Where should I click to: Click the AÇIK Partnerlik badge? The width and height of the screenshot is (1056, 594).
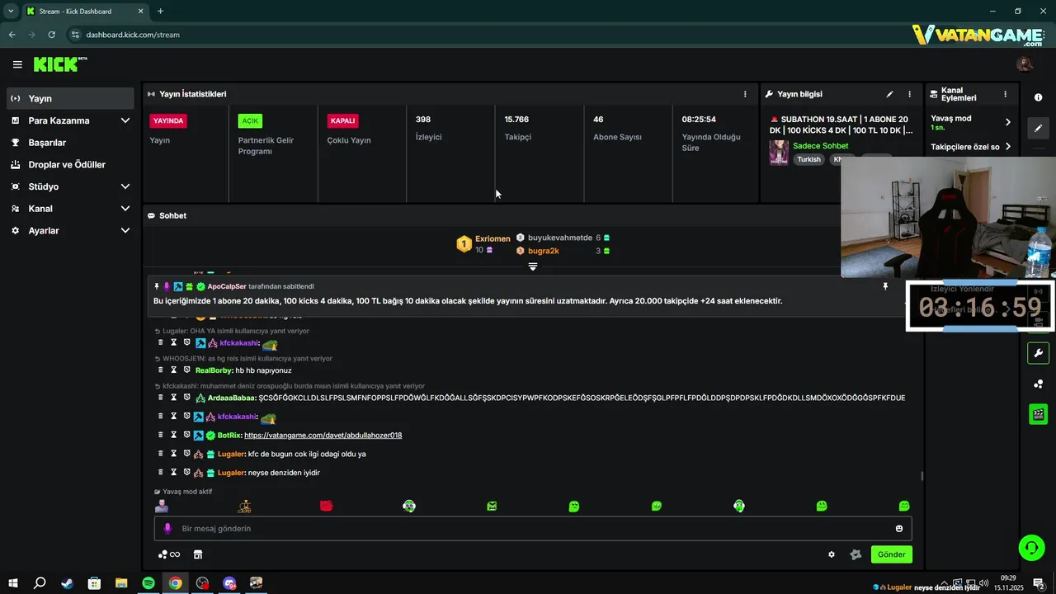(x=250, y=120)
